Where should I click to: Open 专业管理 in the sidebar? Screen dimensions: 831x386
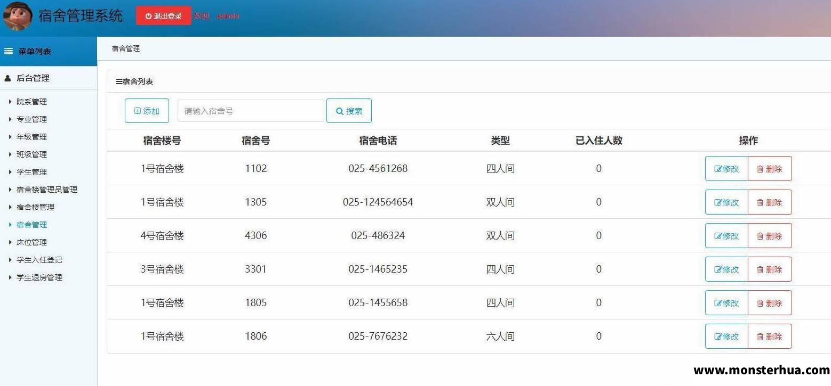click(31, 119)
